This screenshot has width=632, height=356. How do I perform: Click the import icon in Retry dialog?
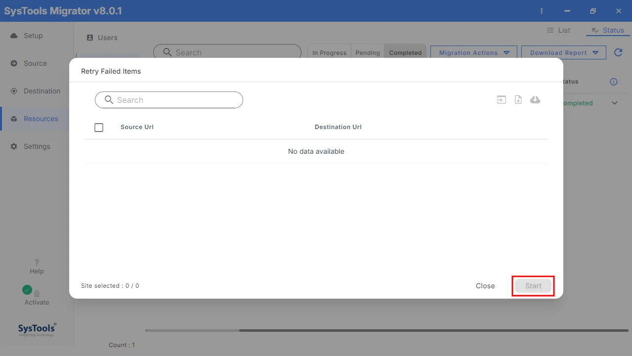502,100
